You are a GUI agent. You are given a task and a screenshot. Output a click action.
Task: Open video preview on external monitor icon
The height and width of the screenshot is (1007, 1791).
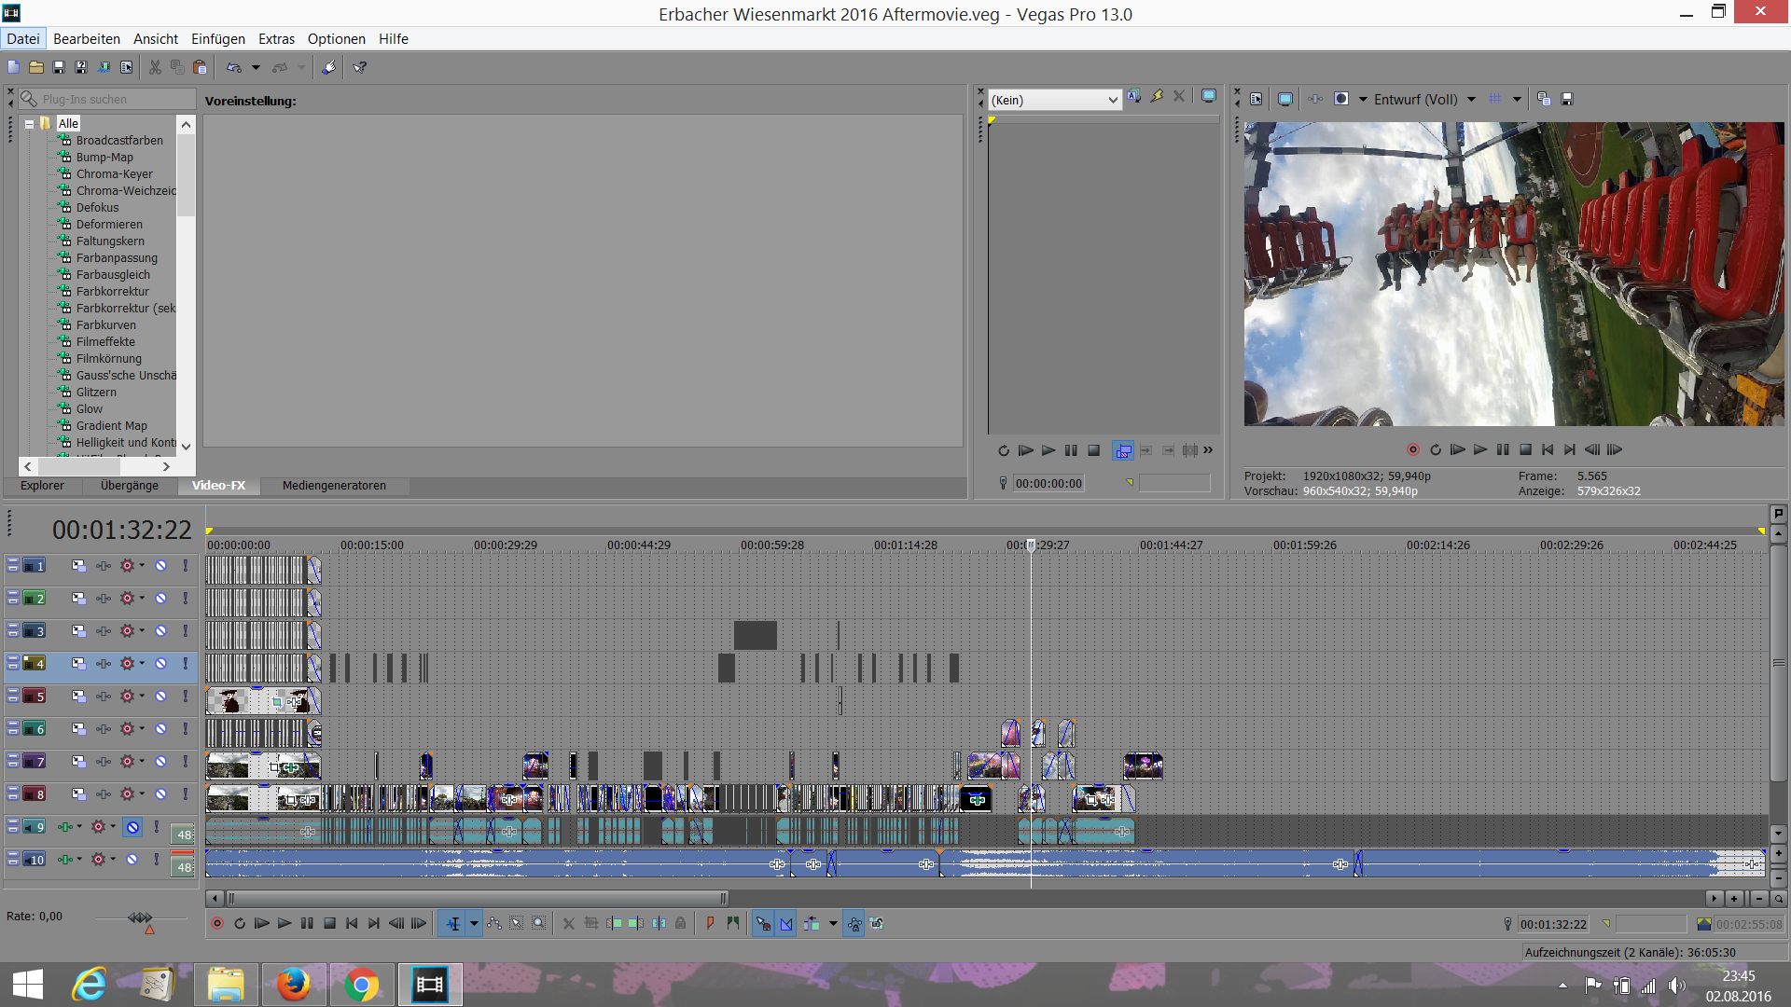[1285, 100]
